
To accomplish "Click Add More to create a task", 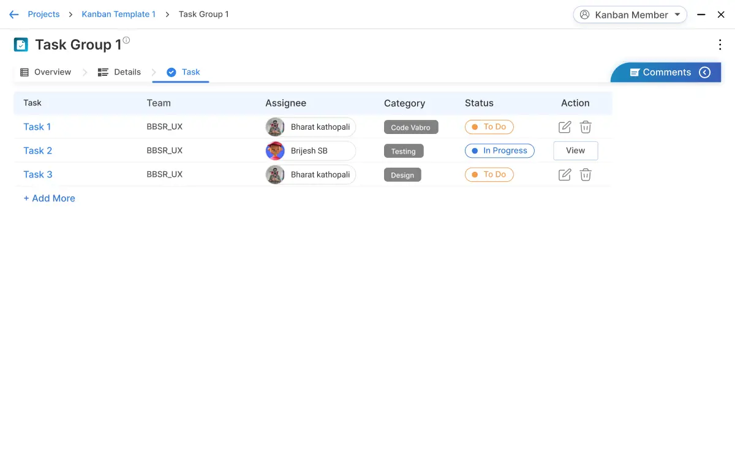I will (49, 198).
